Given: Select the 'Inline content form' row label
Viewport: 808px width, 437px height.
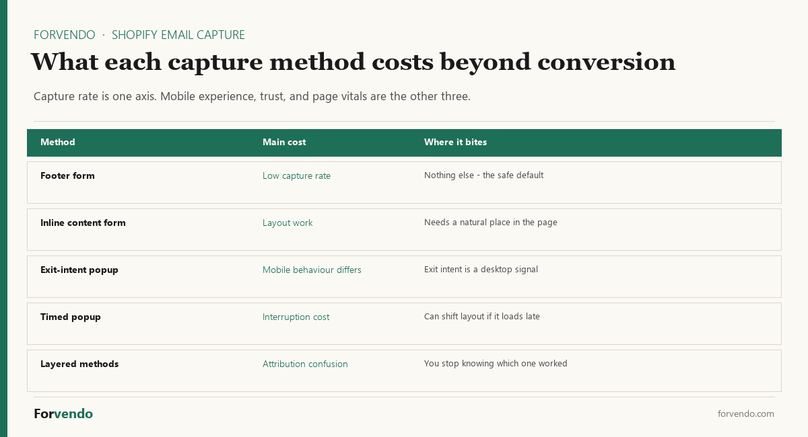Looking at the screenshot, I should [83, 223].
